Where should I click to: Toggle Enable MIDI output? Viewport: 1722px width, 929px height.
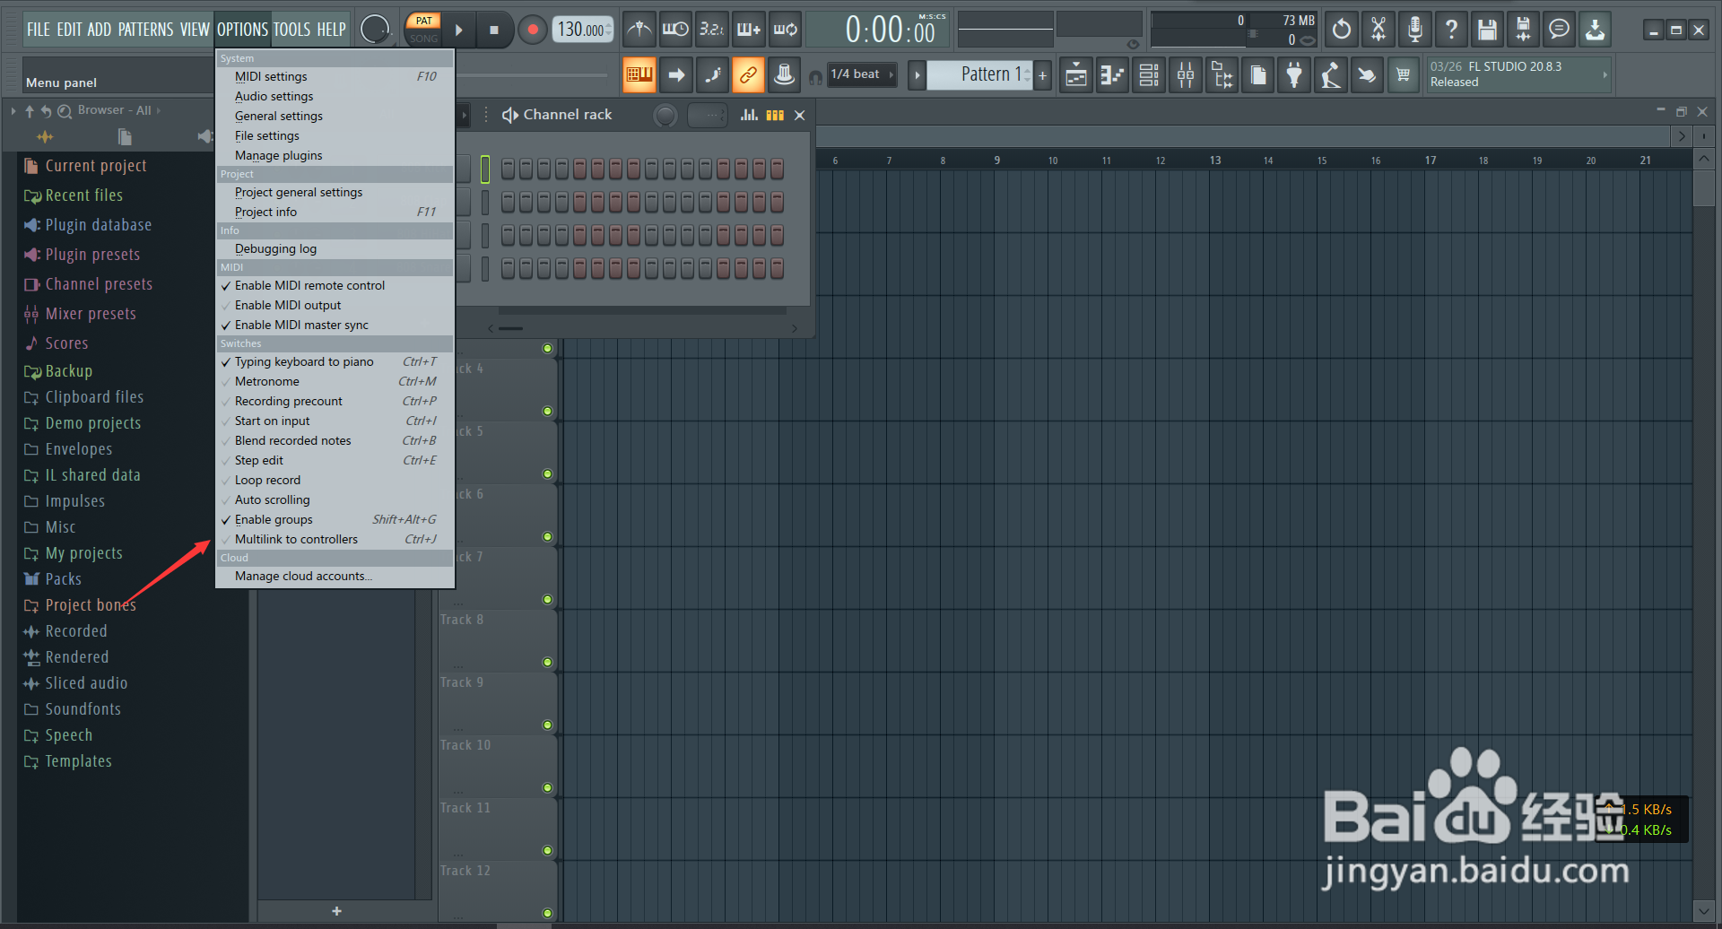pyautogui.click(x=287, y=305)
